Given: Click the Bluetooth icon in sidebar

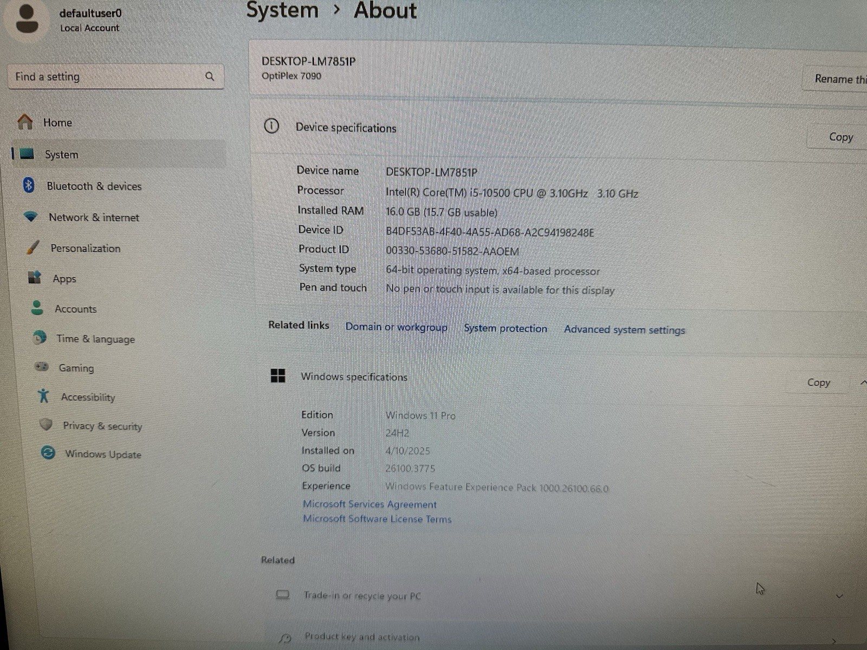Looking at the screenshot, I should [x=29, y=185].
